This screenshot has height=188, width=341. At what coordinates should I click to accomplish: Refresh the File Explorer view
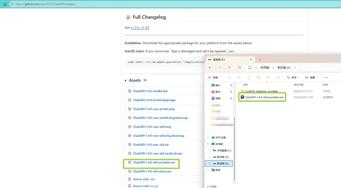[239, 68]
